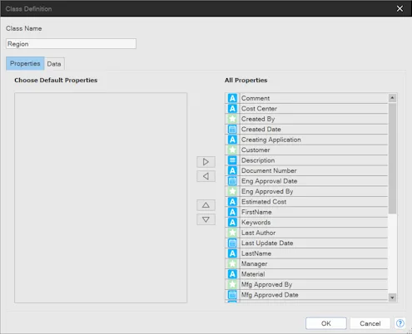Click the All Properties scrollbar thumb

(x=392, y=158)
